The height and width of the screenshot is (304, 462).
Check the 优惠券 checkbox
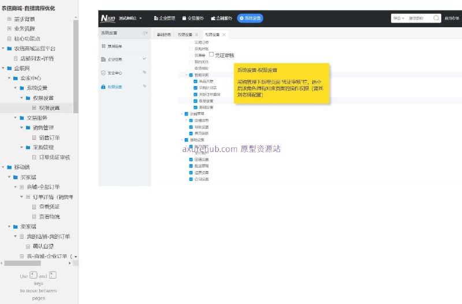[x=191, y=55]
